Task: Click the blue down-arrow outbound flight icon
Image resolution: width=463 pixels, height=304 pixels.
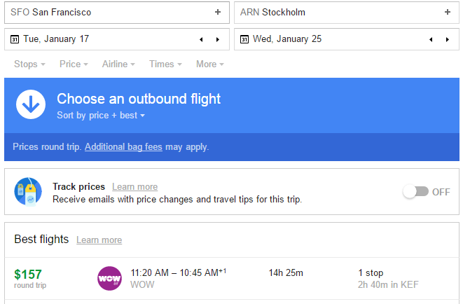Action: coord(31,105)
